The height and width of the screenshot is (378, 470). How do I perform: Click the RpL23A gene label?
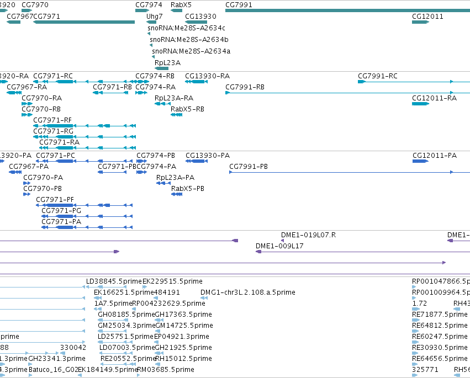click(x=167, y=63)
